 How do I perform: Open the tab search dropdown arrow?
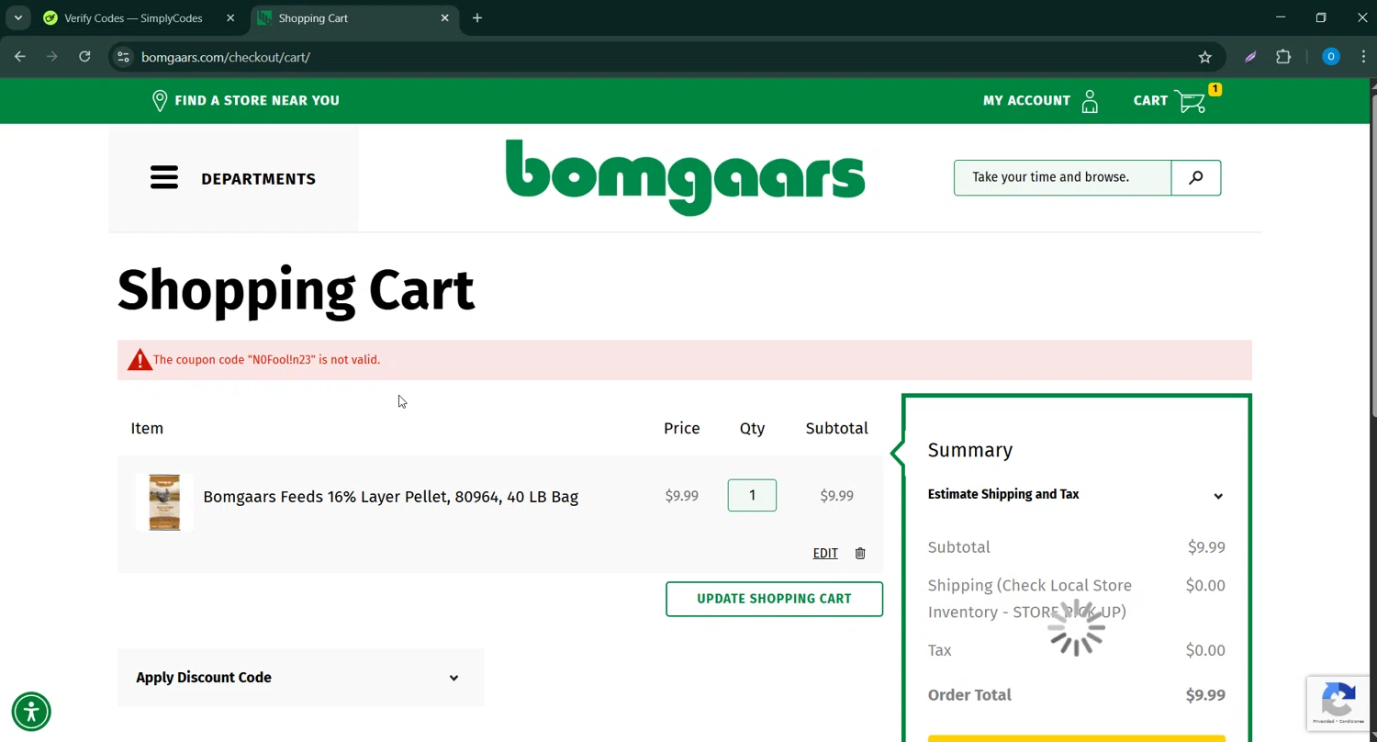pos(17,17)
